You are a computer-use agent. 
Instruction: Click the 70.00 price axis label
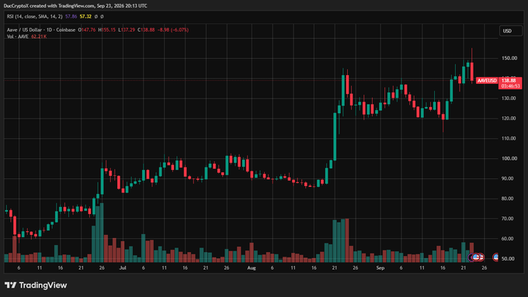pos(508,219)
